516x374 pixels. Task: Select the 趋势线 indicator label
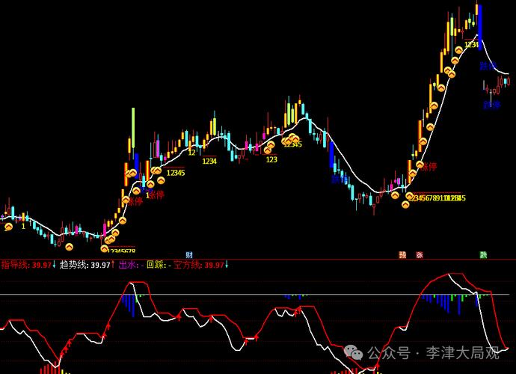[x=73, y=265]
